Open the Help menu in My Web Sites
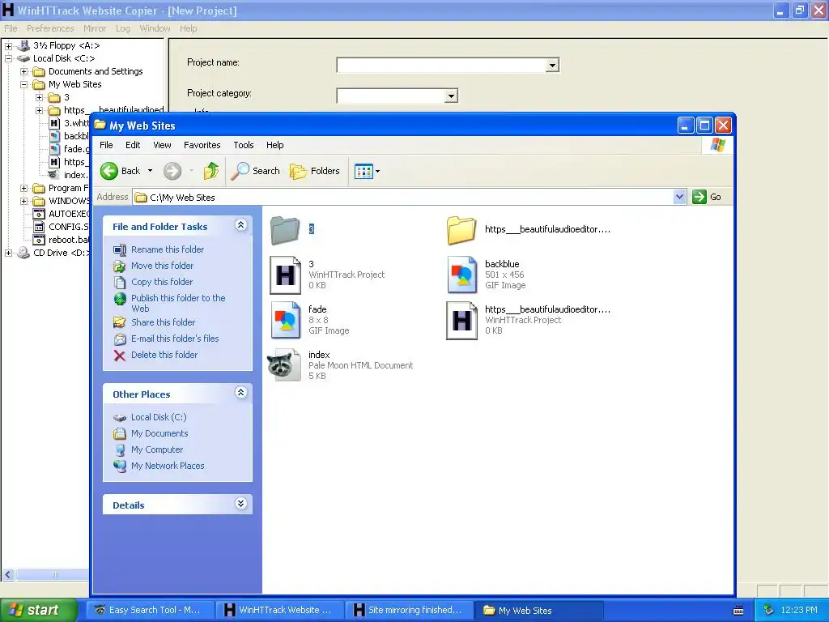 (275, 145)
